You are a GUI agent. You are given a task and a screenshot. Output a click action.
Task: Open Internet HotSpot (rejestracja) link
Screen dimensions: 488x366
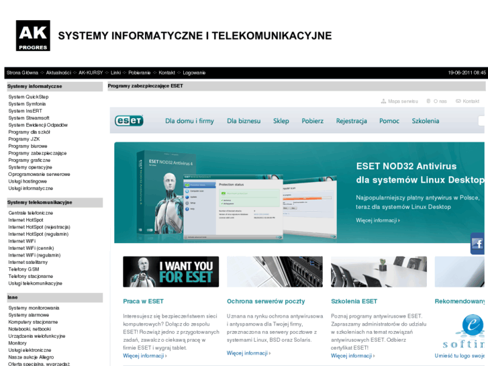(39, 227)
